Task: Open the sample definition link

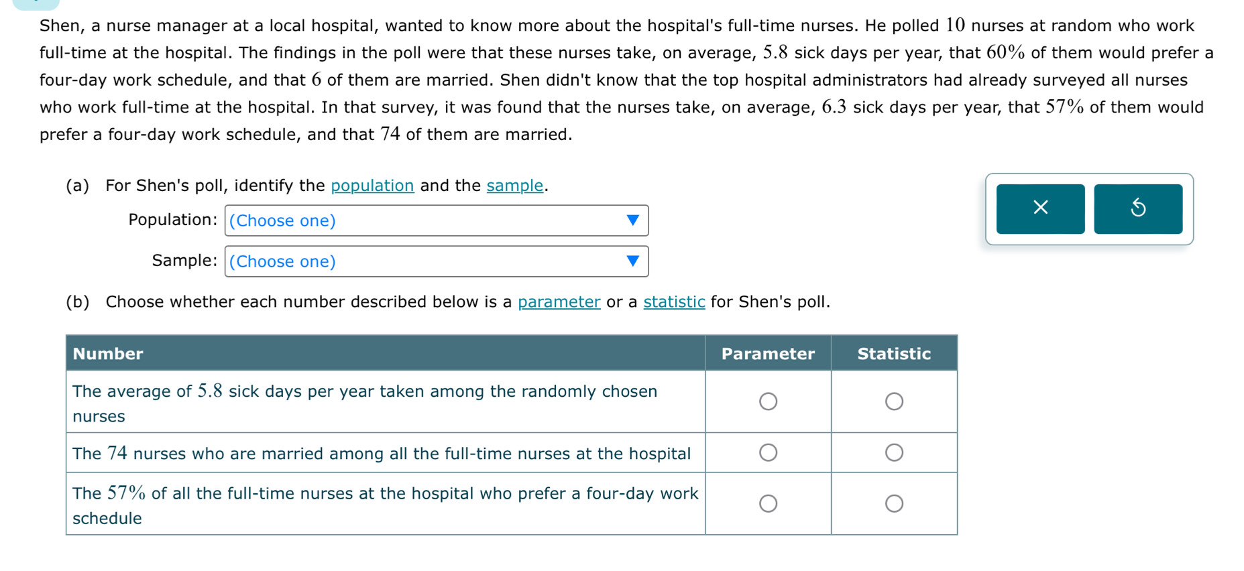Action: pos(514,186)
